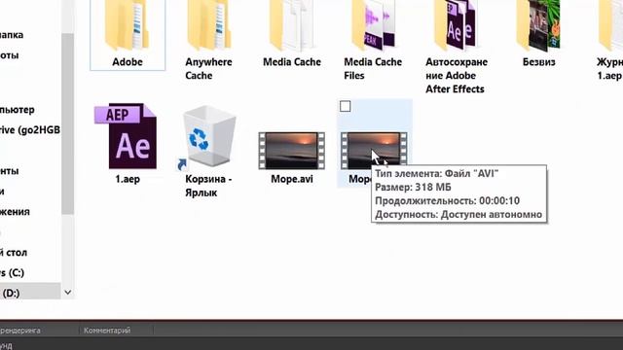Image resolution: width=623 pixels, height=350 pixels.
Task: Click the sidebar scrollbar down arrow
Action: tap(67, 293)
